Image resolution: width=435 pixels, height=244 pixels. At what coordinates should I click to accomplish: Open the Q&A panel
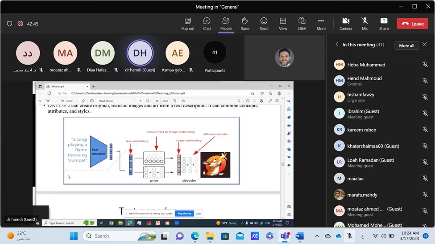click(302, 24)
